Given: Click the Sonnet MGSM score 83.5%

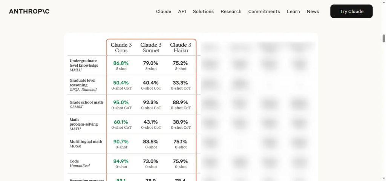Looking at the screenshot, I should 151,142.
